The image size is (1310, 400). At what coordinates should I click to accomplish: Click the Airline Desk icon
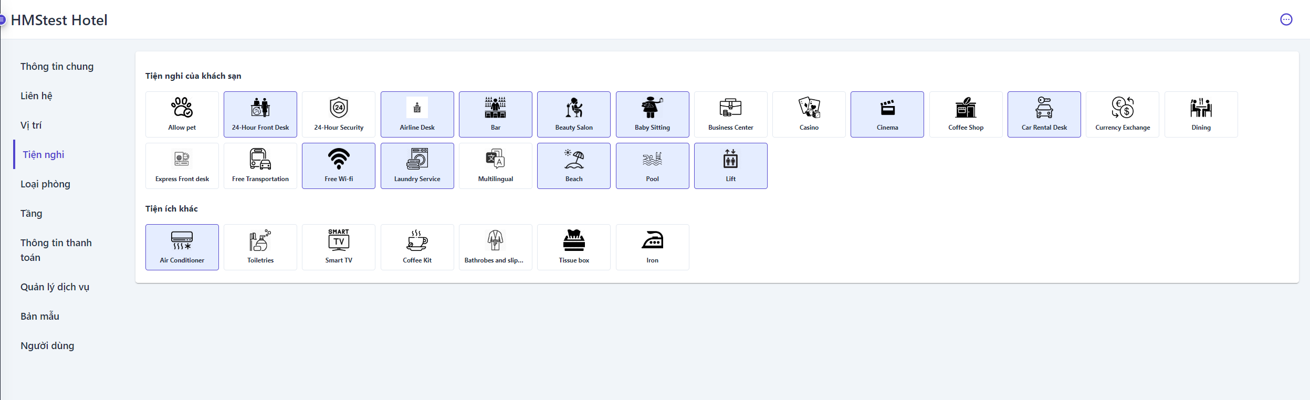[417, 107]
